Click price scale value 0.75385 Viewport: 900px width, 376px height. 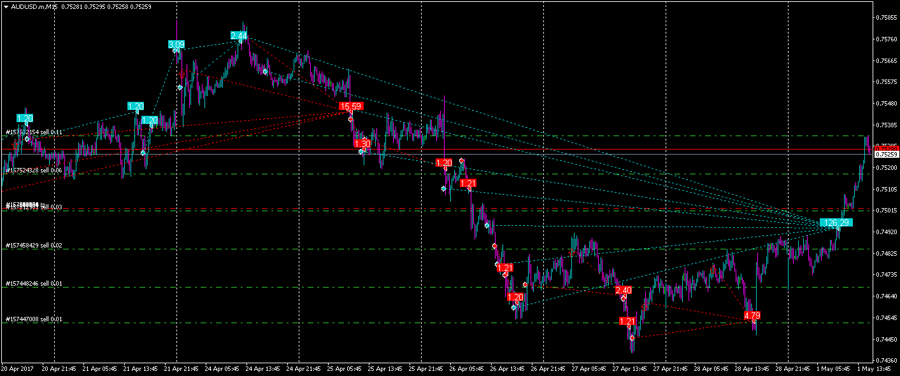(x=886, y=125)
